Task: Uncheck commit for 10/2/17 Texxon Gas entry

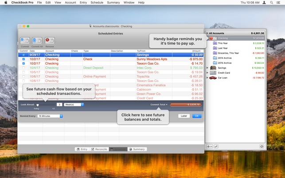Action: pyautogui.click(x=23, y=63)
